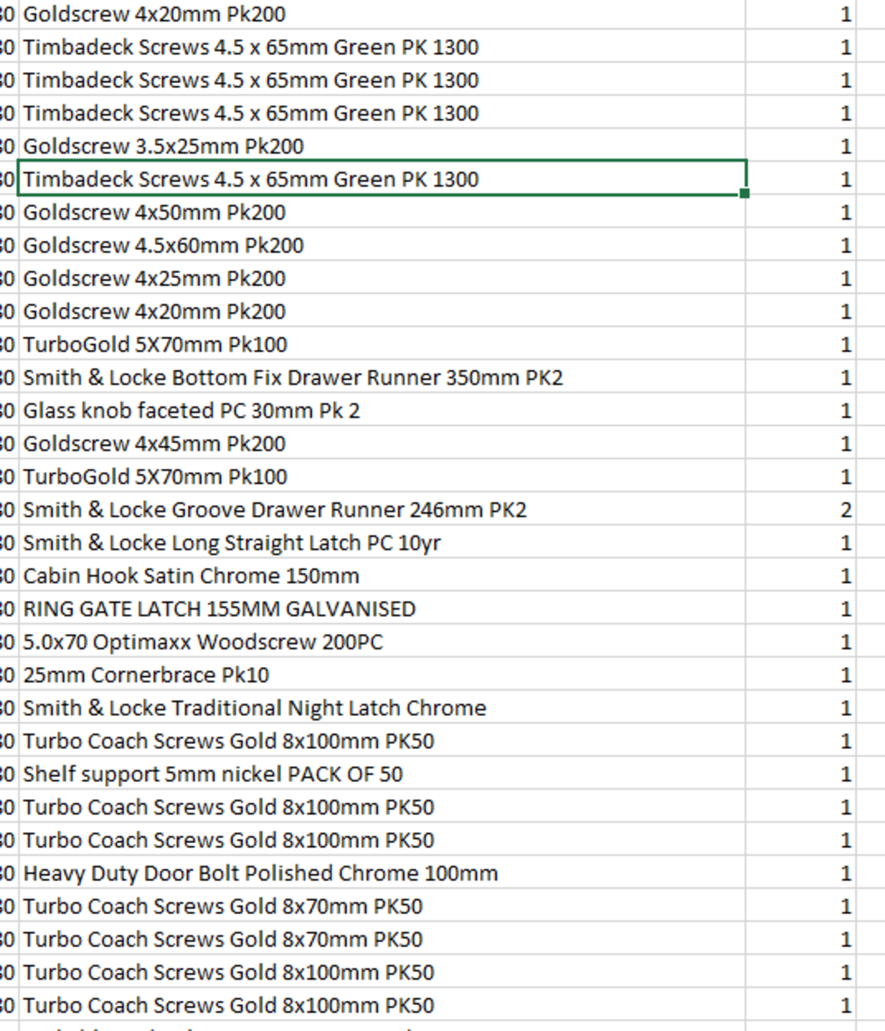Select quantity 1 in Heavy Duty Door Bolt row

[x=801, y=873]
